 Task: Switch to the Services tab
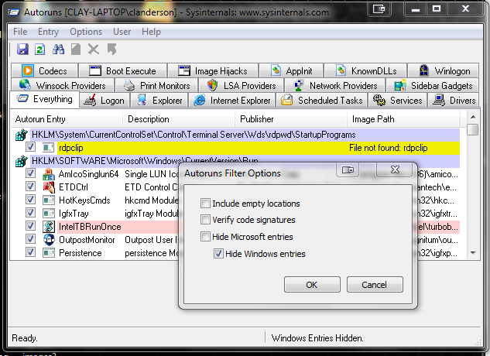click(398, 101)
